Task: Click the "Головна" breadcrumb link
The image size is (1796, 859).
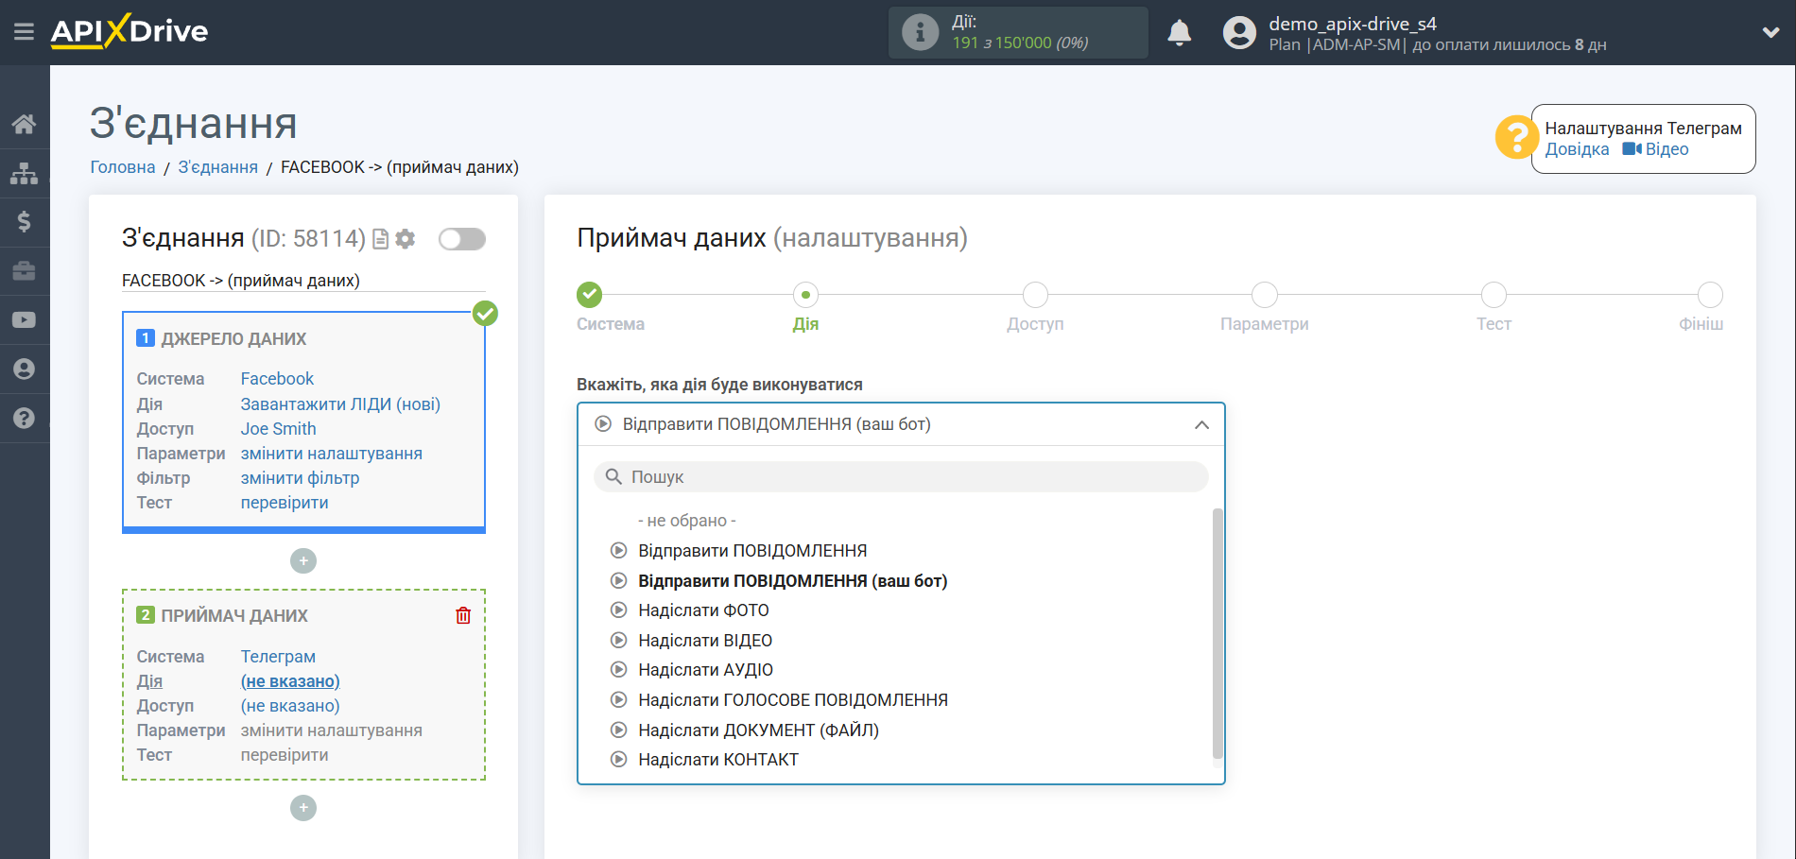Action: tap(123, 167)
